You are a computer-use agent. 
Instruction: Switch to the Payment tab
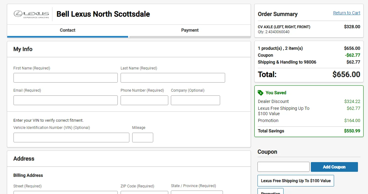(190, 30)
